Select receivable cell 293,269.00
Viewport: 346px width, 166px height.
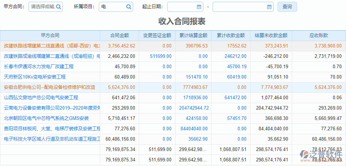pos(330,108)
